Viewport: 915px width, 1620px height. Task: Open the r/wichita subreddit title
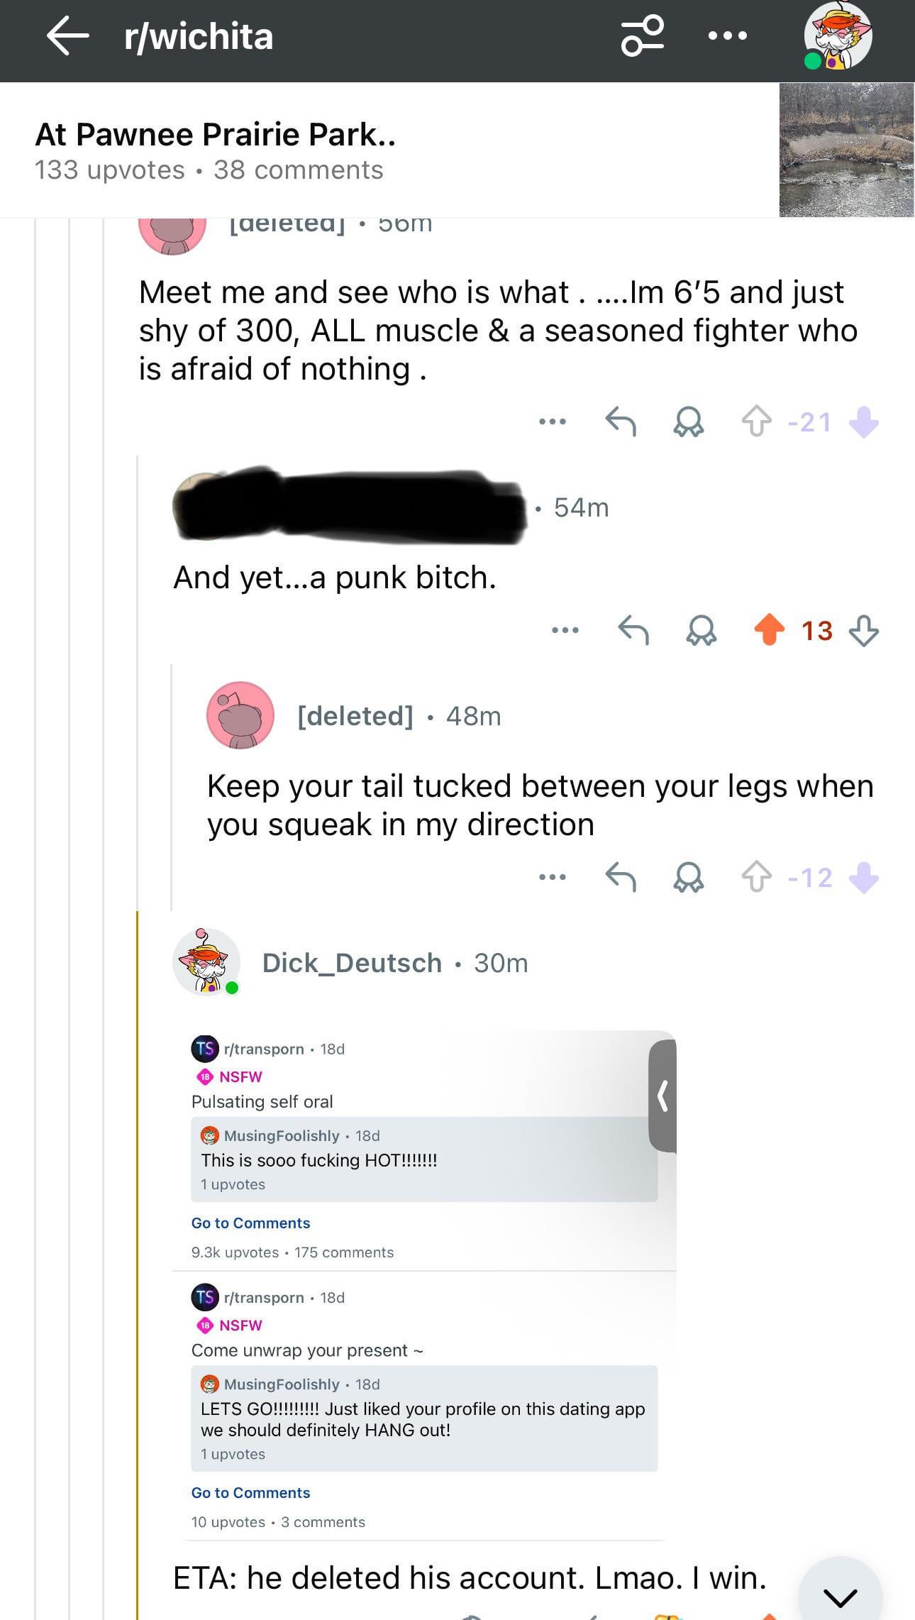tap(199, 36)
